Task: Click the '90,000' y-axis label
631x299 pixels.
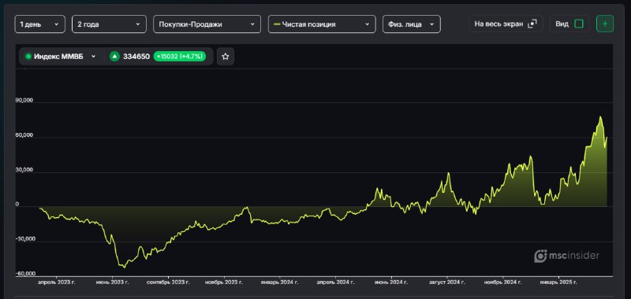Action: tap(24, 101)
